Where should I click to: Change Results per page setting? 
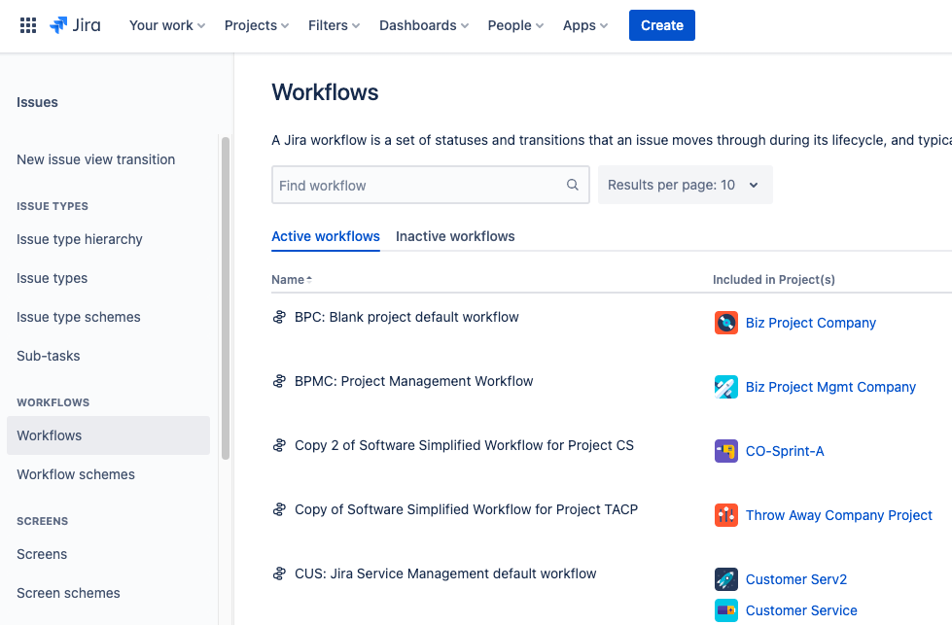click(685, 185)
